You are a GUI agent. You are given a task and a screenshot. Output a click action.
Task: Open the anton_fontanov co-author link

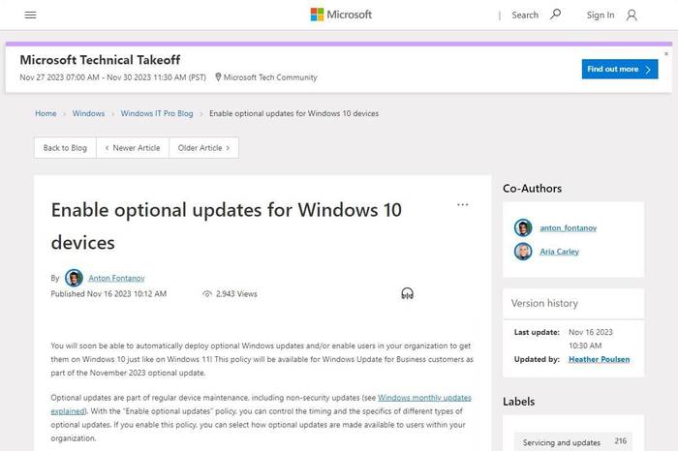[569, 227]
